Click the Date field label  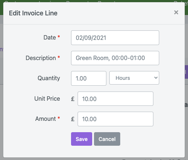click(x=50, y=37)
